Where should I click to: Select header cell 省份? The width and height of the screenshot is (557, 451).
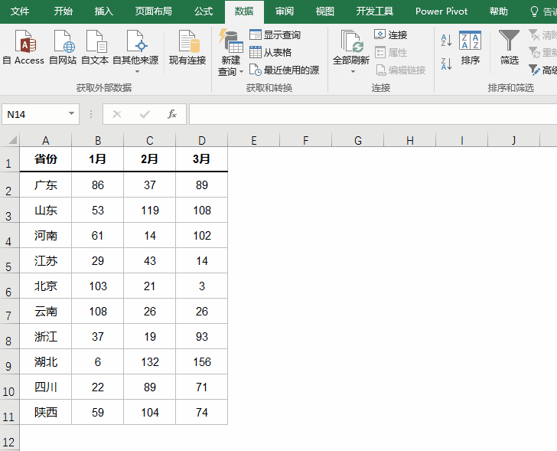[45, 159]
